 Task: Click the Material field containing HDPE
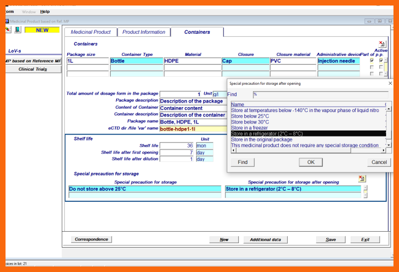click(x=193, y=61)
